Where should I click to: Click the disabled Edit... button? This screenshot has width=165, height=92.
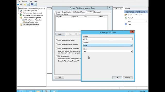pyautogui.click(x=71, y=34)
